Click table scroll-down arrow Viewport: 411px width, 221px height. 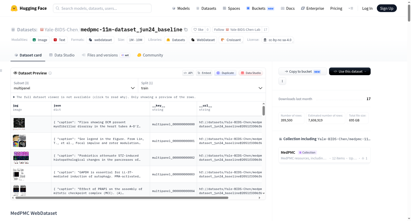click(x=264, y=193)
